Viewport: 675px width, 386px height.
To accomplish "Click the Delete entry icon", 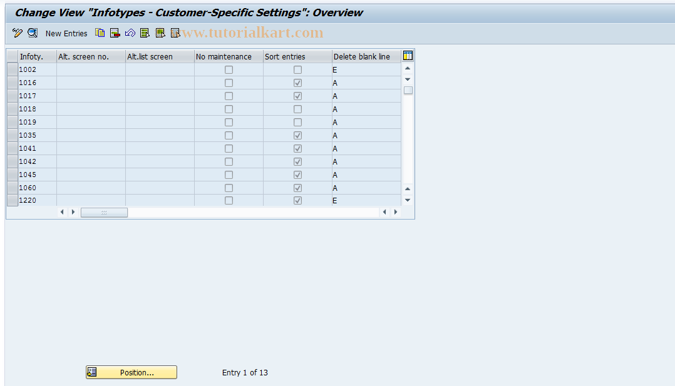I will [115, 33].
